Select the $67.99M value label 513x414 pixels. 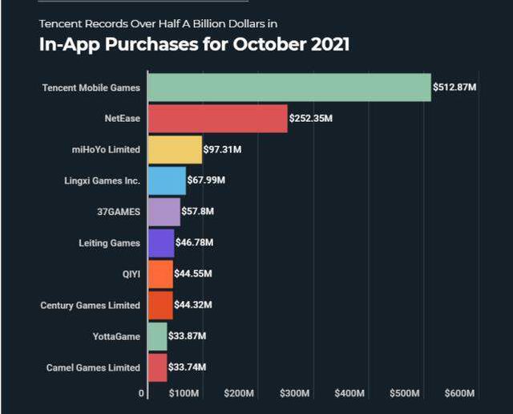(x=206, y=181)
